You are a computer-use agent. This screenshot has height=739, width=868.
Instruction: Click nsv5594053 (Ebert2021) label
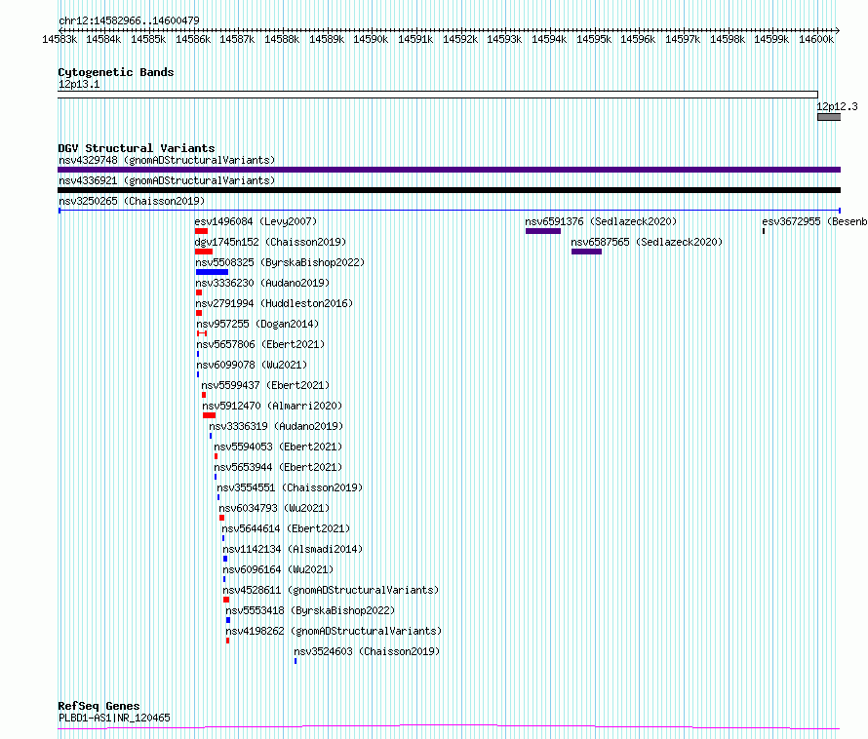coord(278,447)
